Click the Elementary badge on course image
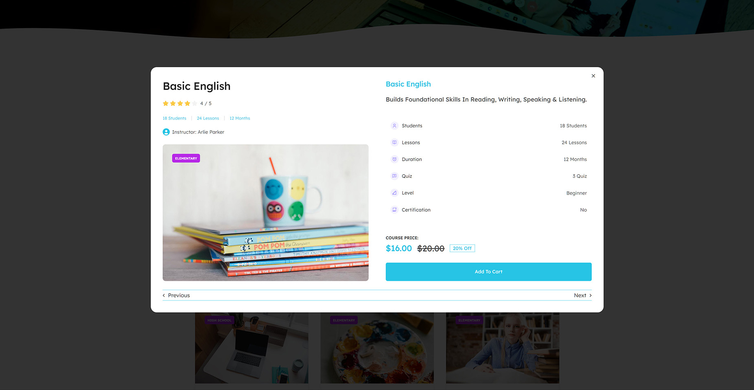754x390 pixels. click(186, 158)
